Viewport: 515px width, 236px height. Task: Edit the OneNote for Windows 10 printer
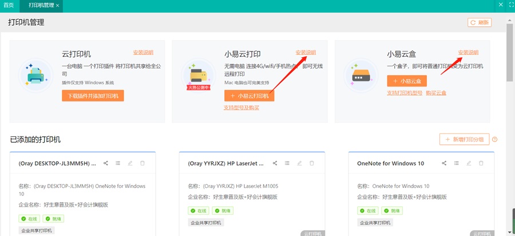click(469, 163)
